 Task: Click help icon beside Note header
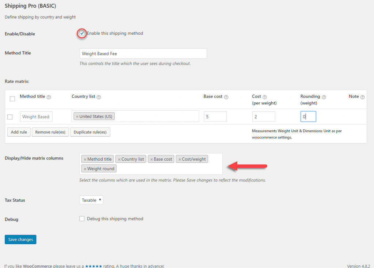tap(362, 97)
